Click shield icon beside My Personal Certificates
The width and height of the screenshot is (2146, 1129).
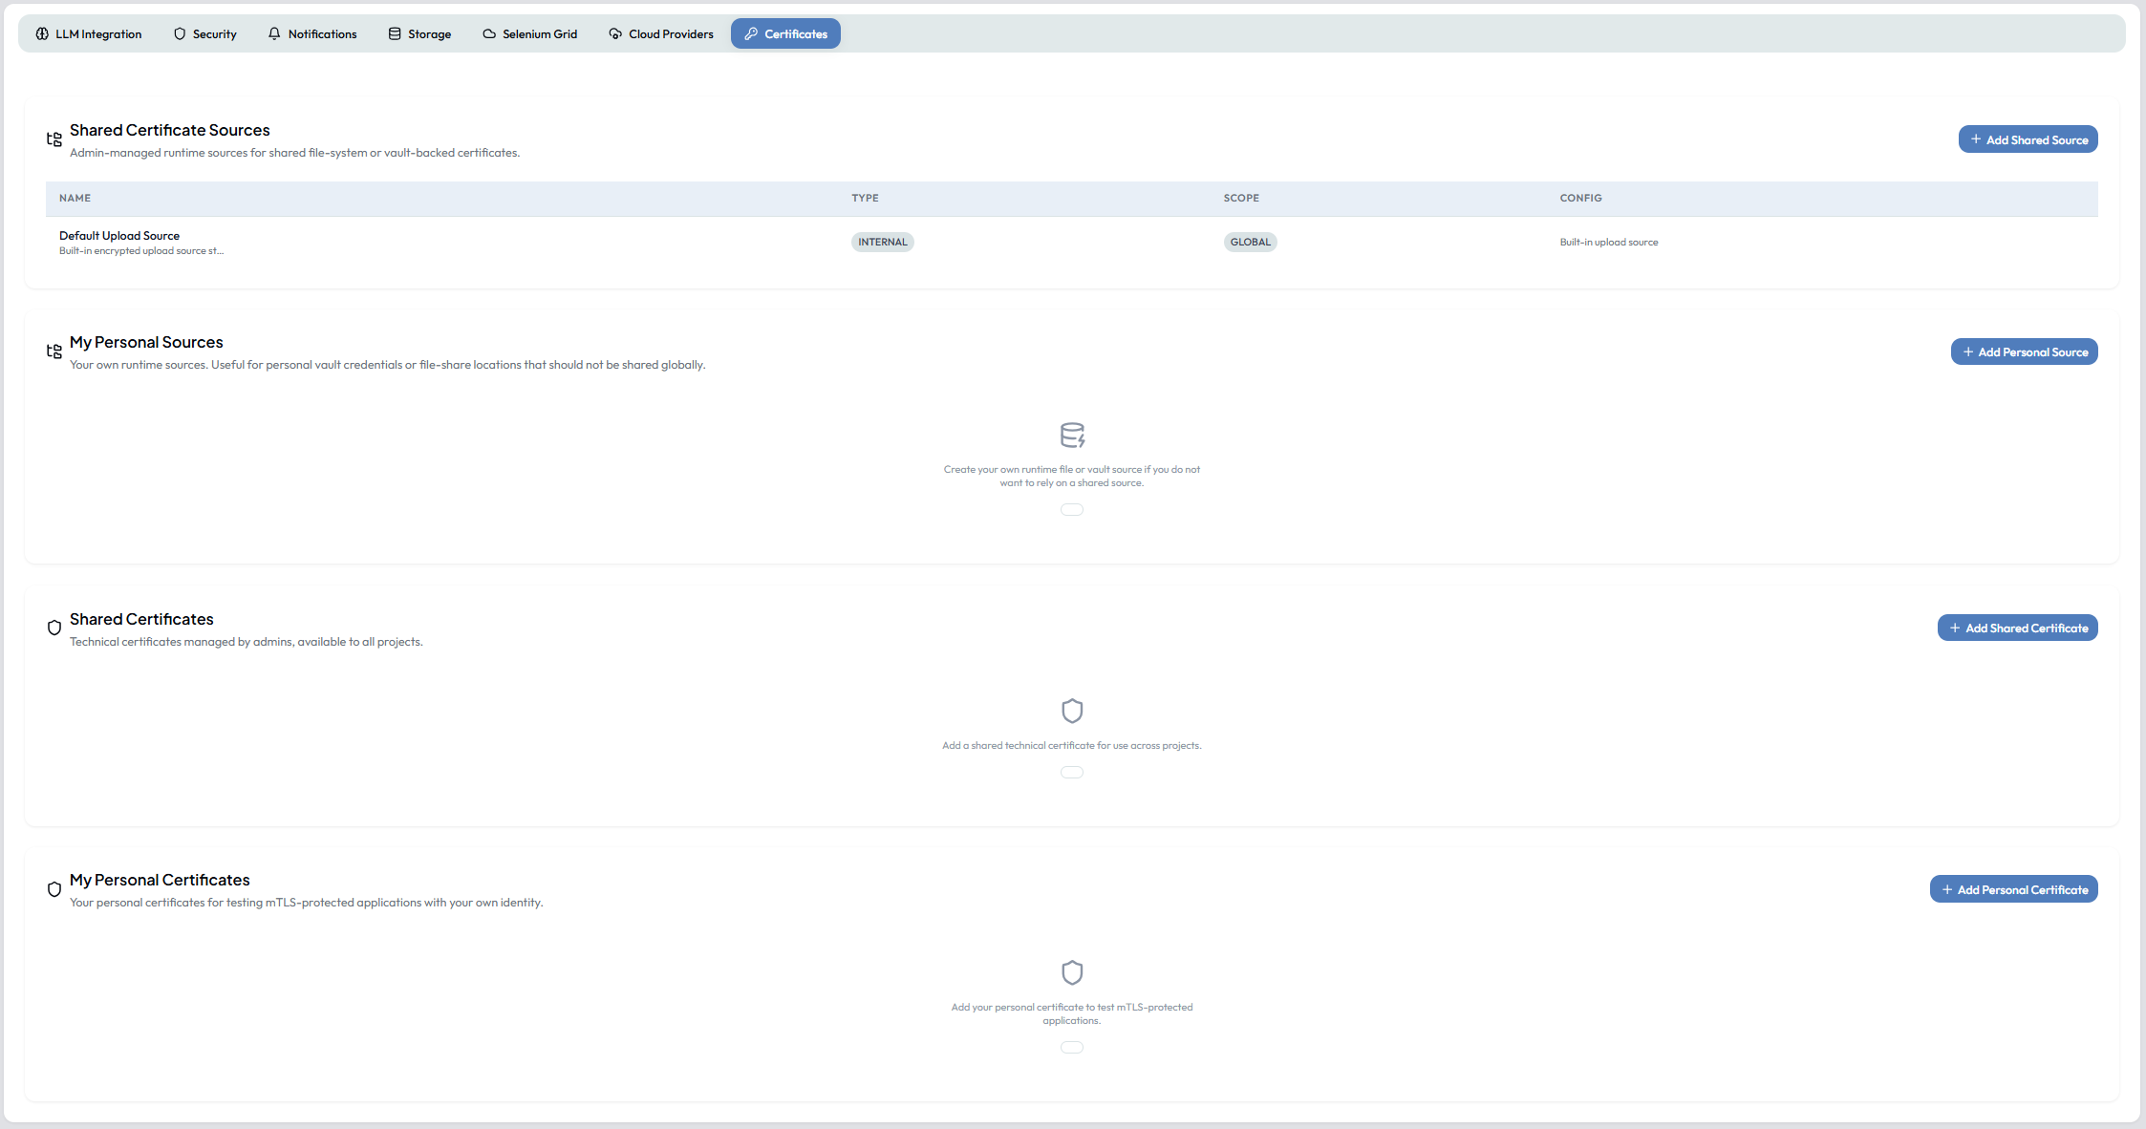click(x=54, y=889)
